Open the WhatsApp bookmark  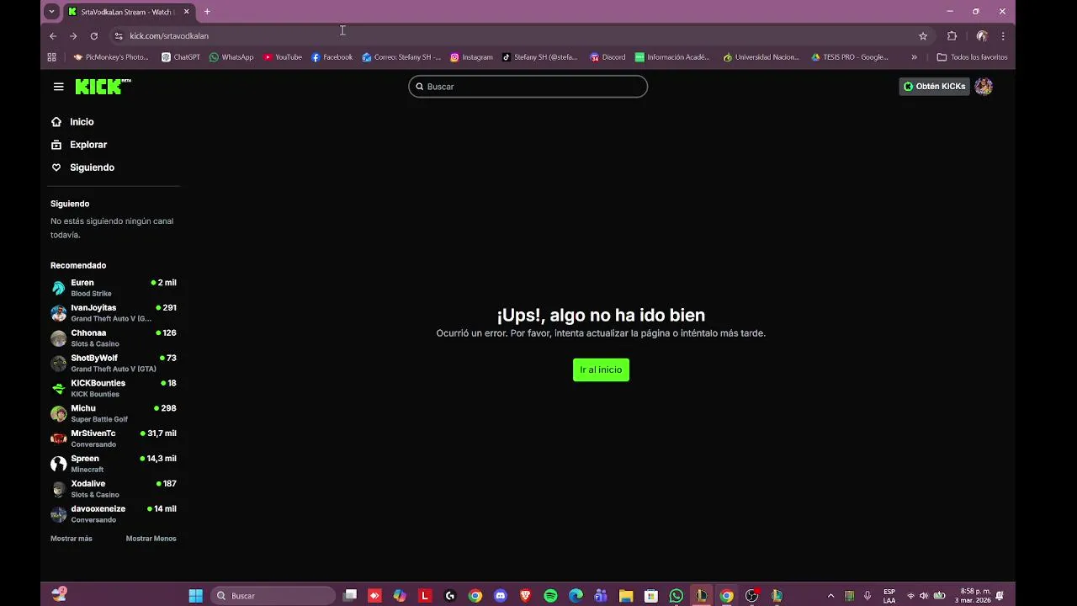[231, 57]
